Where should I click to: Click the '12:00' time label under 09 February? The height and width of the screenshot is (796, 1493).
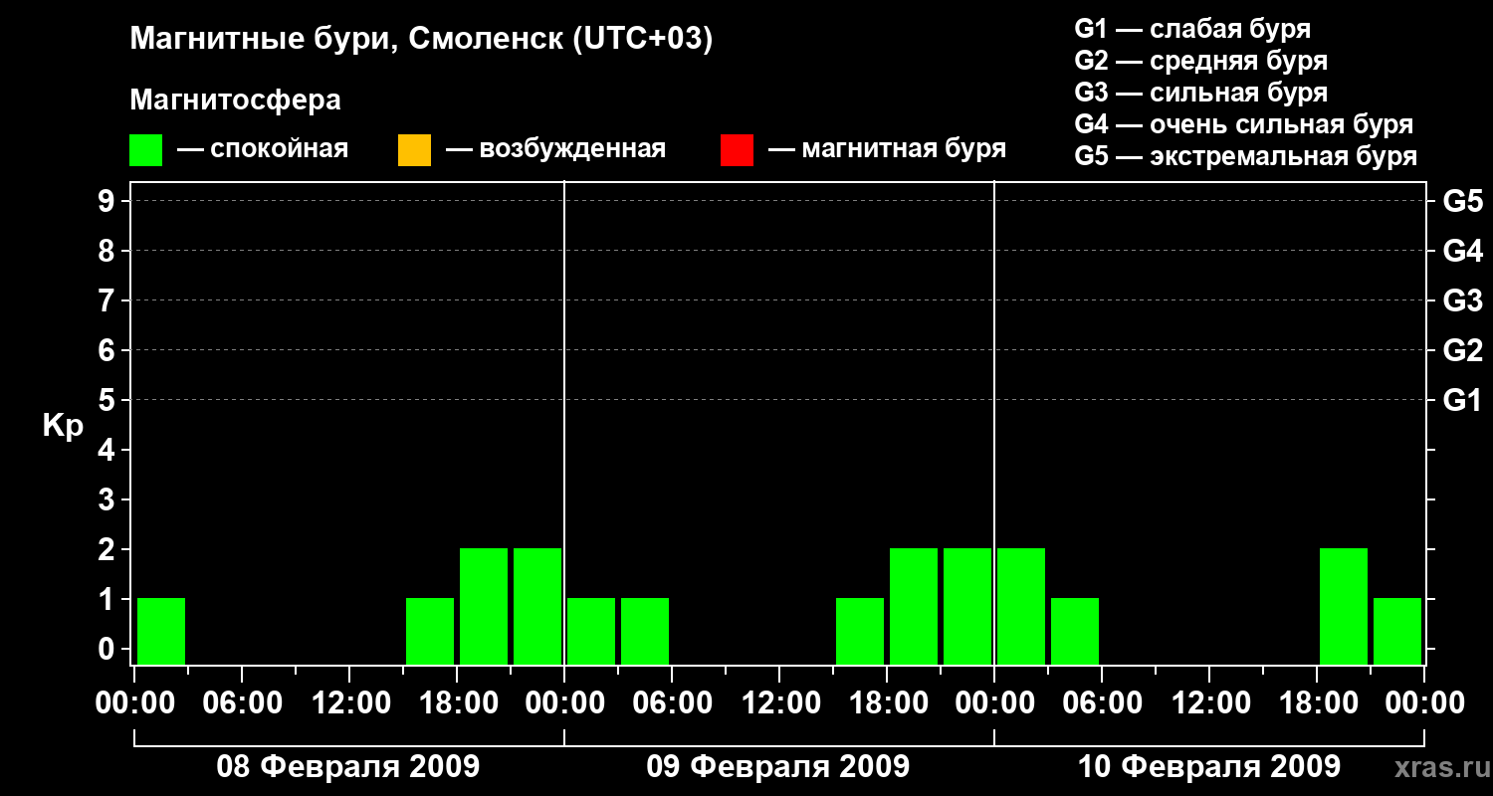click(x=779, y=703)
